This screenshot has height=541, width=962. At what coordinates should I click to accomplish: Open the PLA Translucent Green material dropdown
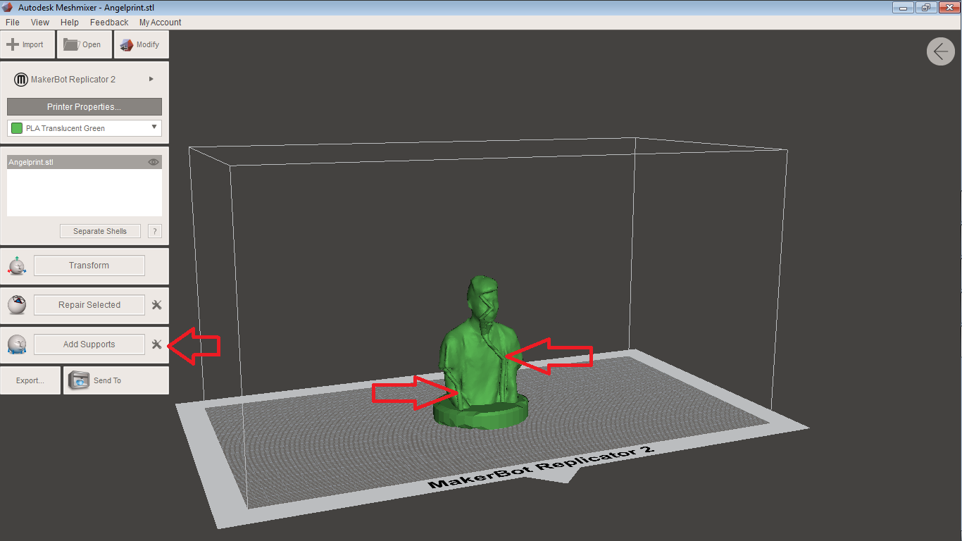pos(85,128)
